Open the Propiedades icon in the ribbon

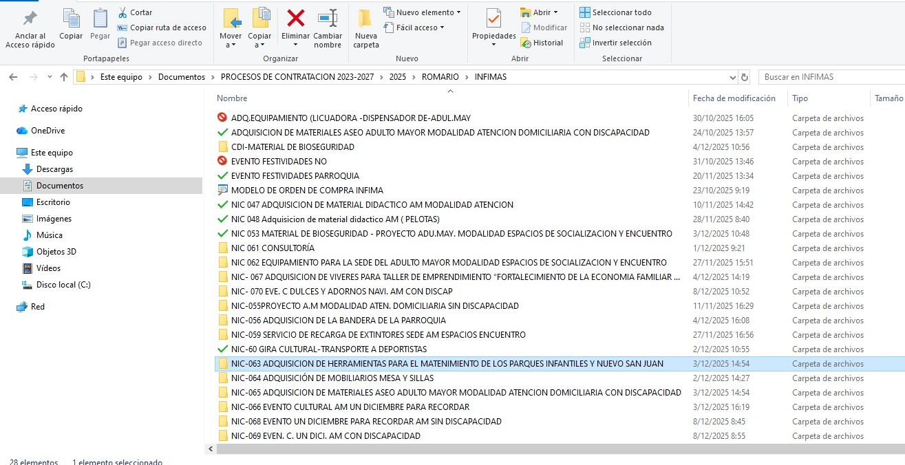493,19
